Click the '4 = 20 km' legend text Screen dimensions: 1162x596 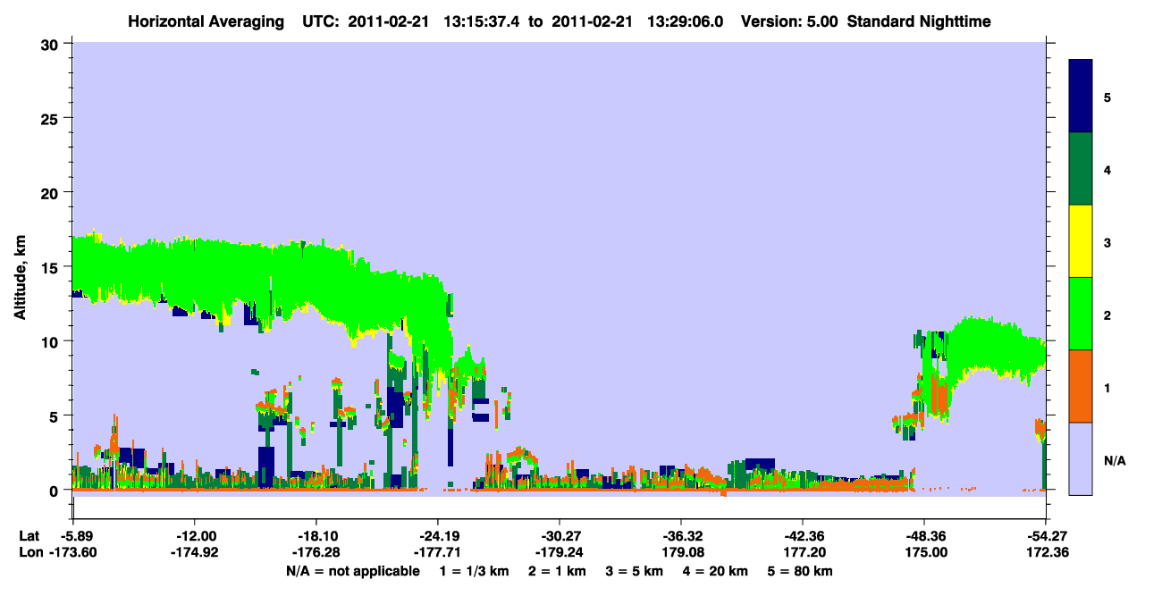coord(717,571)
